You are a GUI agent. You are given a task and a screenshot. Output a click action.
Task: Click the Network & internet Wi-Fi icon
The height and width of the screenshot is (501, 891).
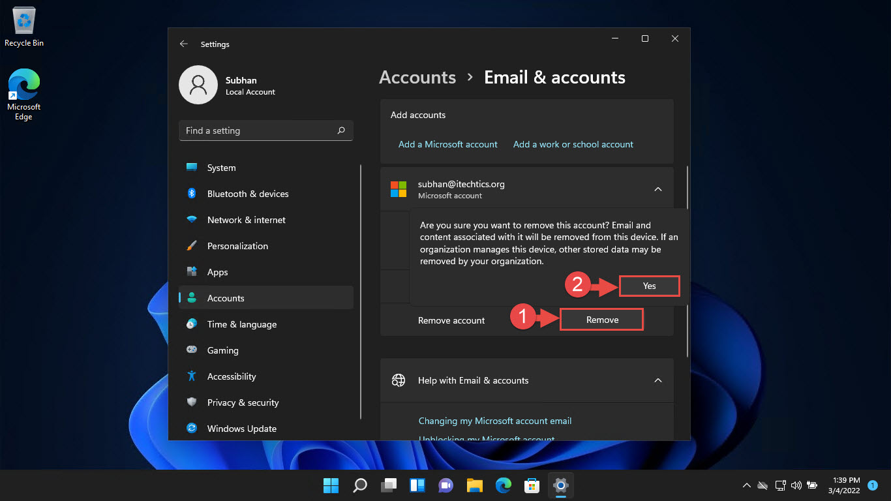pos(192,220)
